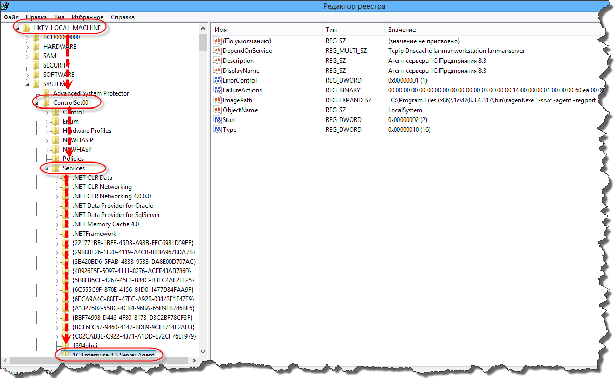Collapse the SYSTEM key arrow
The height and width of the screenshot is (378, 614).
point(27,85)
